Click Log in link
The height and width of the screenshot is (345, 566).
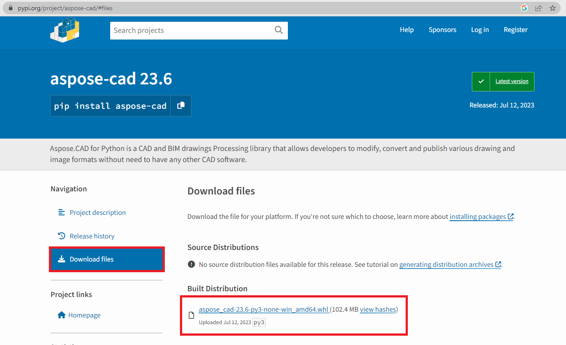point(480,30)
